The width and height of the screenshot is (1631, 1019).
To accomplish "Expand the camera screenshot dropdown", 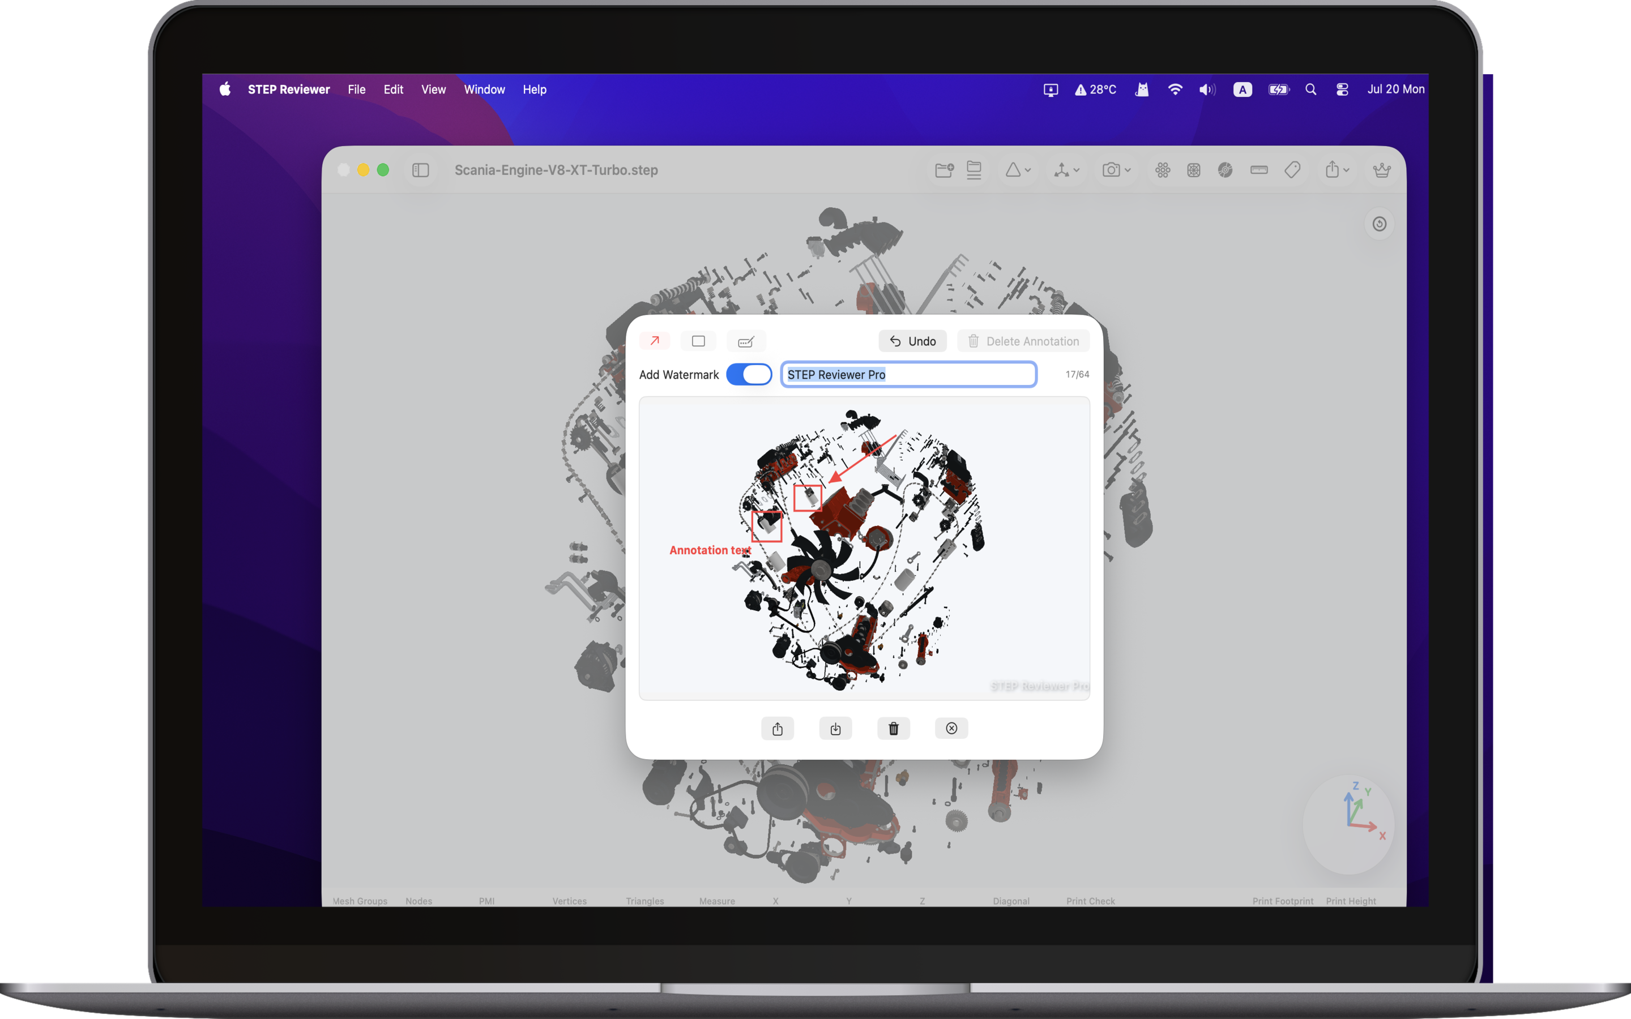I will pos(1116,170).
